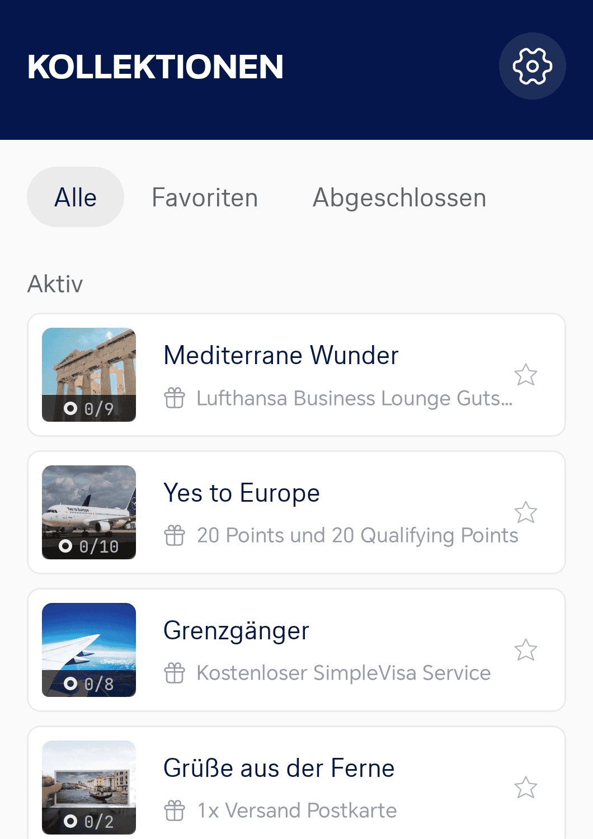Image resolution: width=593 pixels, height=839 pixels.
Task: Toggle the Yes to Europe favorite star
Action: pos(526,512)
